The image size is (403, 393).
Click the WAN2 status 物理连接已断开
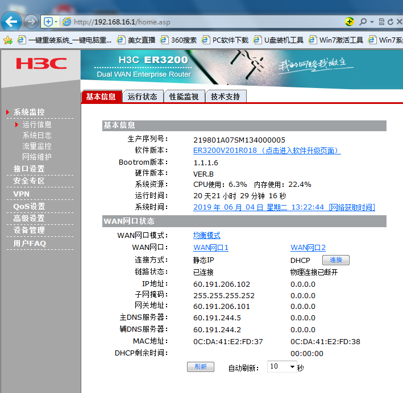click(x=314, y=272)
